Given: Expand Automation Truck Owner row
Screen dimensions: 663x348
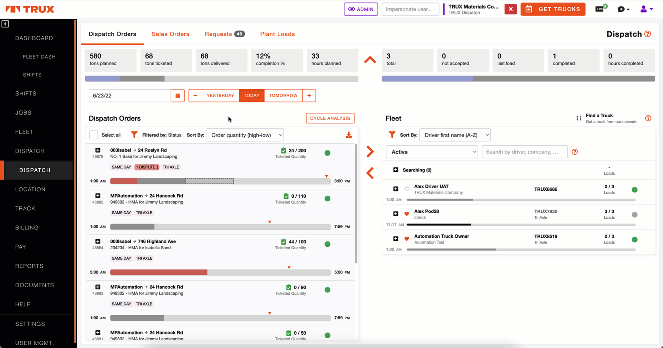Looking at the screenshot, I should click(396, 239).
